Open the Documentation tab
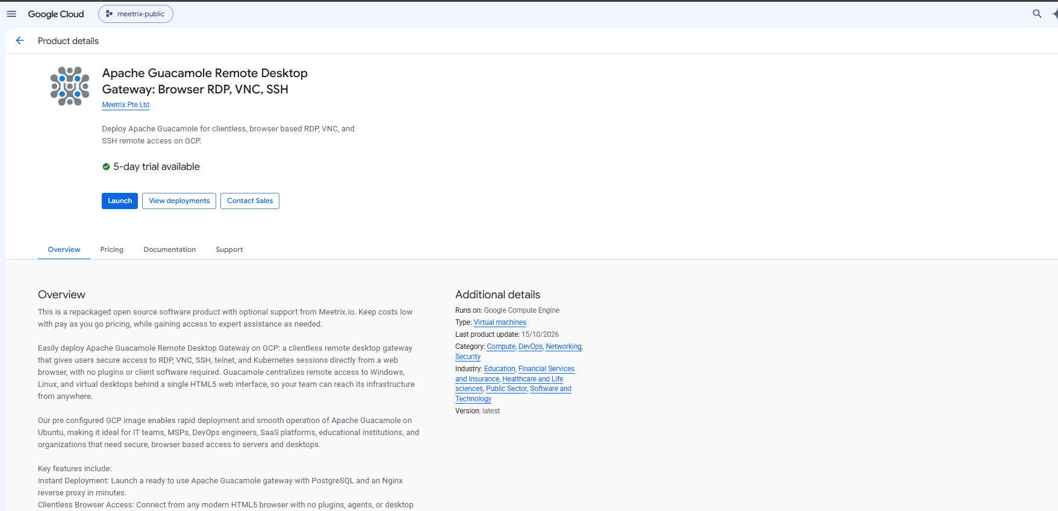Screen dimensions: 1058x511 point(170,249)
